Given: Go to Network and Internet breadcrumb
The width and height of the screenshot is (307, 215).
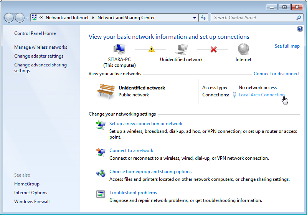Looking at the screenshot, I should click(67, 18).
